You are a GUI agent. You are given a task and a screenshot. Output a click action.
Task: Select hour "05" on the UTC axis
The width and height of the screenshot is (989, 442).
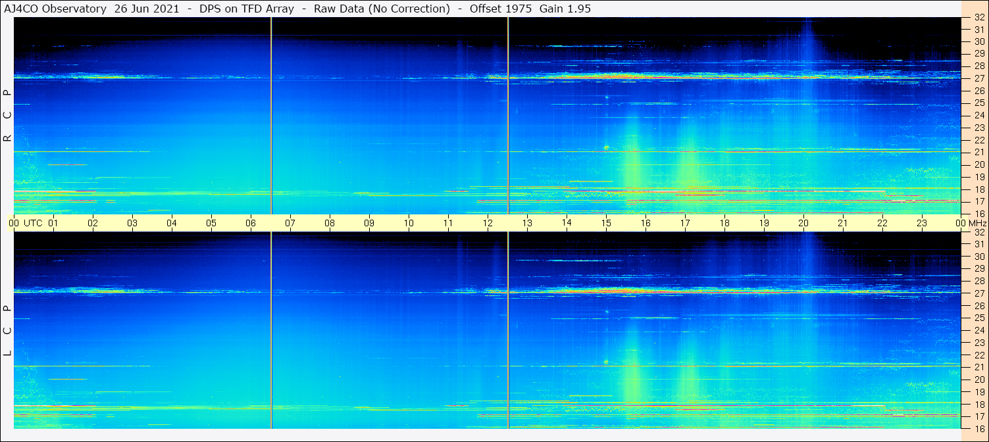(x=211, y=223)
